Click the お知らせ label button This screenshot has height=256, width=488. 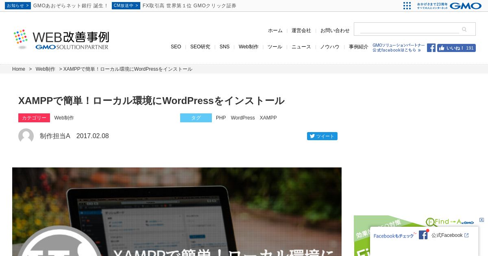point(18,6)
